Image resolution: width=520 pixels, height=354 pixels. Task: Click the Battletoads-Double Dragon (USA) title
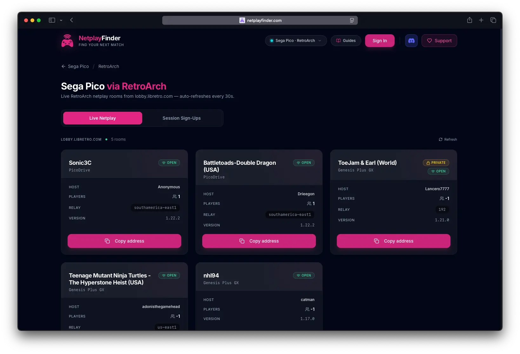(x=240, y=166)
